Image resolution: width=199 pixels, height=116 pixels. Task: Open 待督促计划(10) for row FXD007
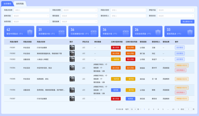182,99
